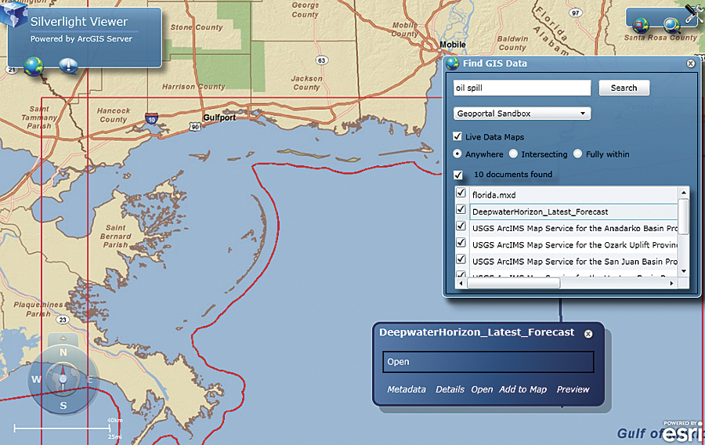Close the DeepwaterHorizon_Latest_Forecast popup
Screen dimensions: 705x445
pos(588,334)
